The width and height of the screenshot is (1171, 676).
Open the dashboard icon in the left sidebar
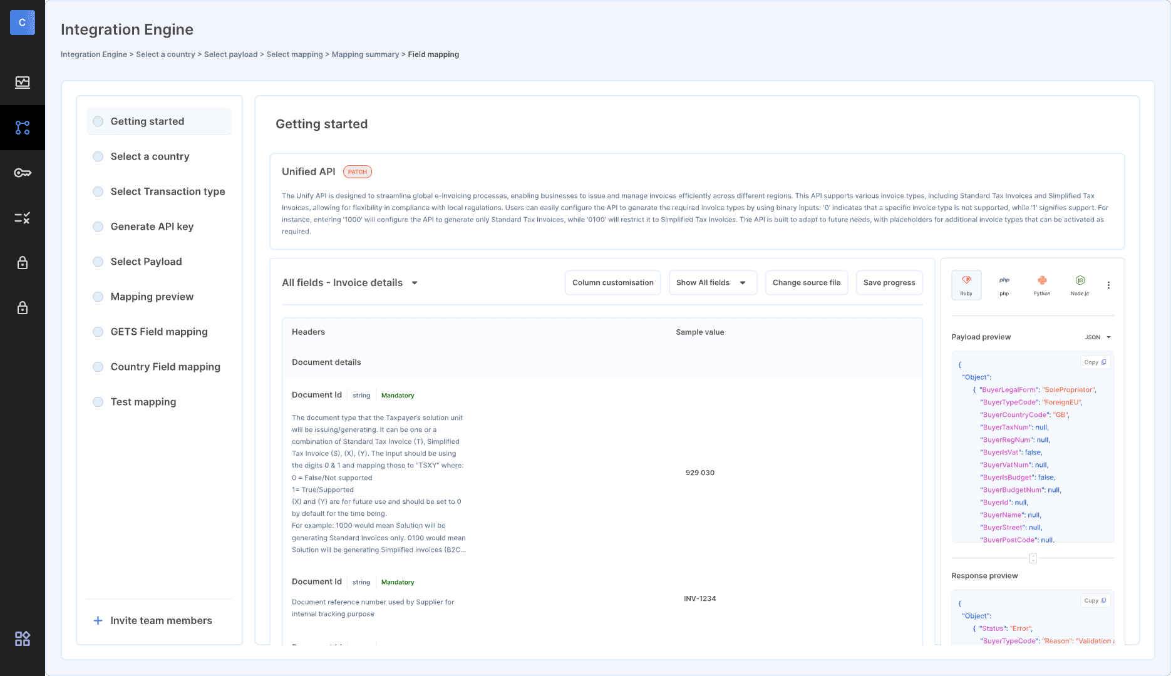[23, 82]
